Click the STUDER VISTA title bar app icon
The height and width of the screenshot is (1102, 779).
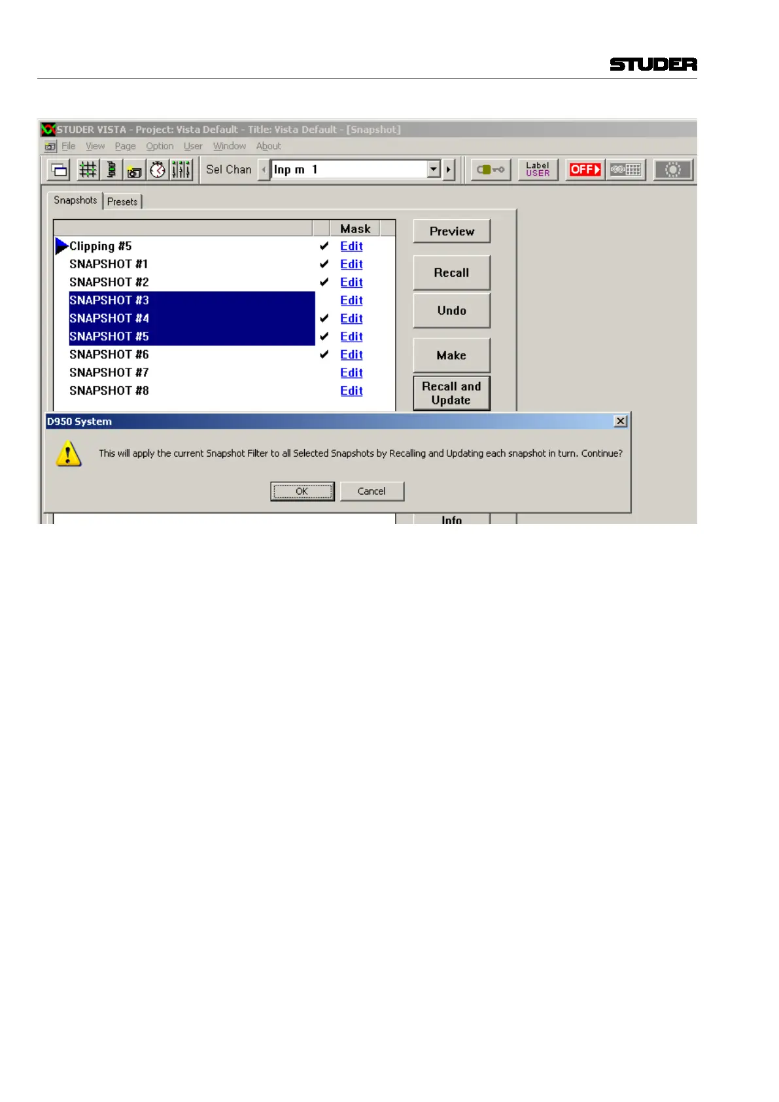(48, 129)
